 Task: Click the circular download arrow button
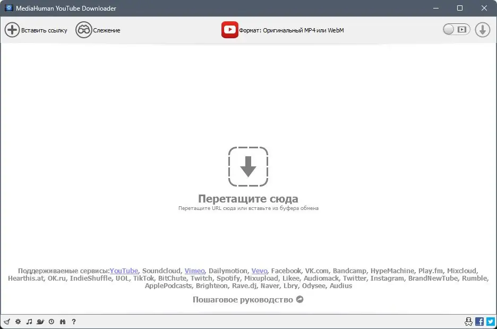tap(482, 30)
